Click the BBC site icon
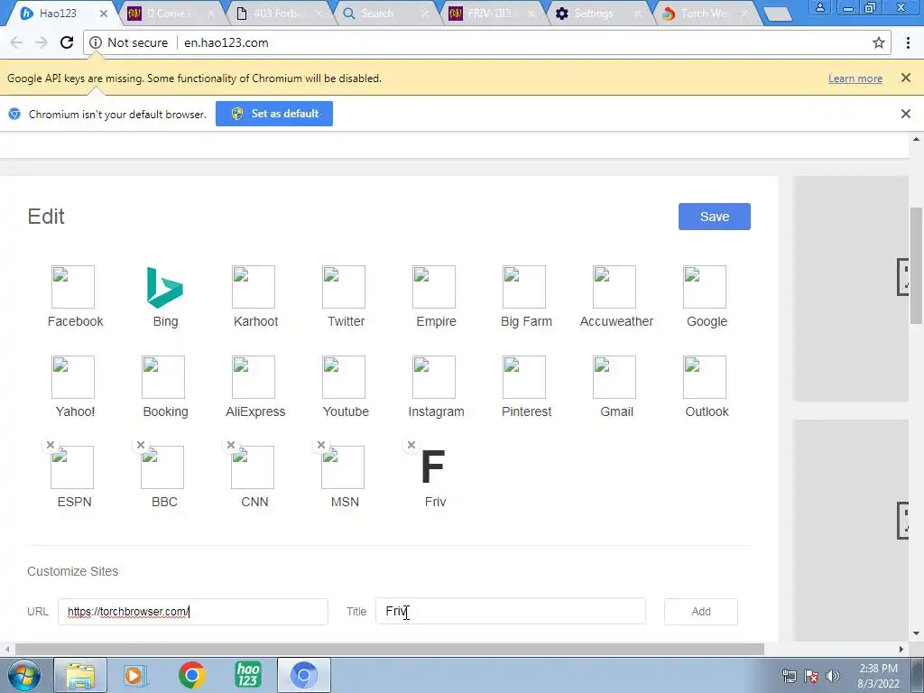 pyautogui.click(x=162, y=467)
